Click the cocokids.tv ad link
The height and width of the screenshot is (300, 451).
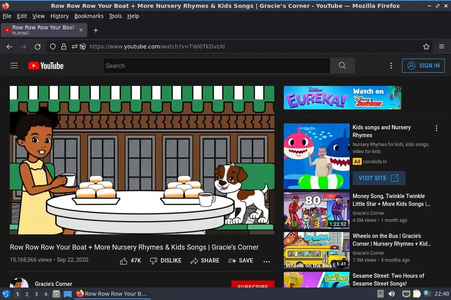coord(375,162)
